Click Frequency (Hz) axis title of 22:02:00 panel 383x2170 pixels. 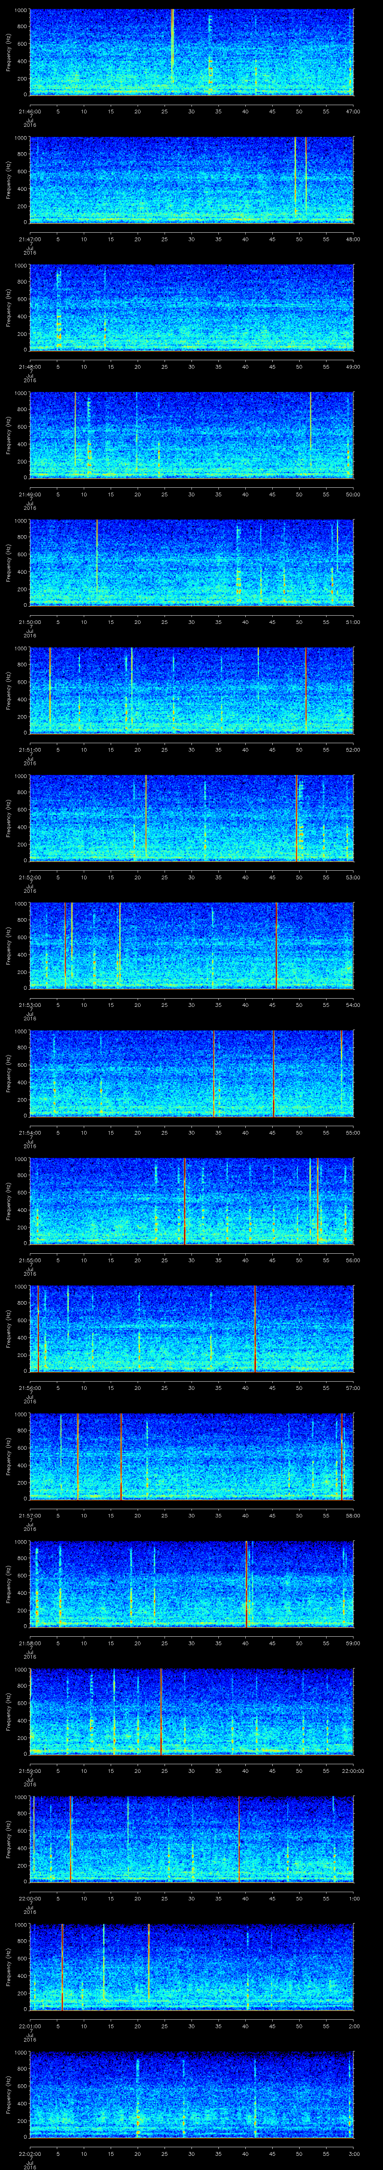[x=9, y=2094]
